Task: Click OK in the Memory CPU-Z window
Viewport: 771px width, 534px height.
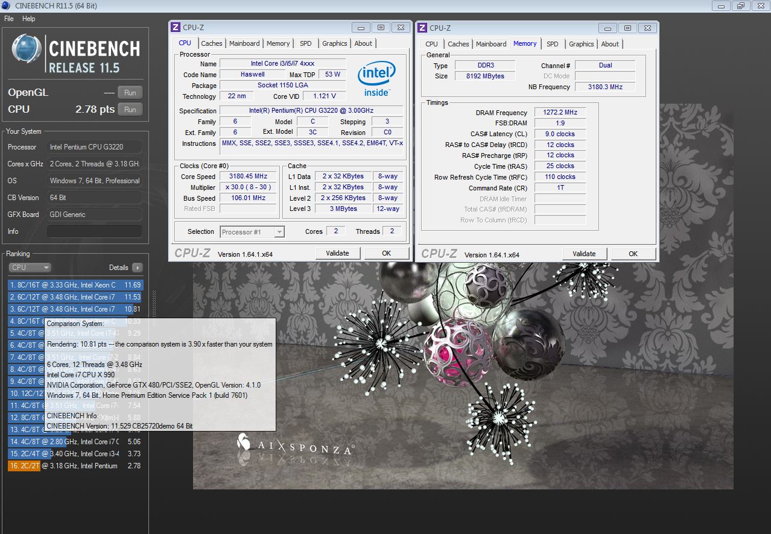Action: 633,254
